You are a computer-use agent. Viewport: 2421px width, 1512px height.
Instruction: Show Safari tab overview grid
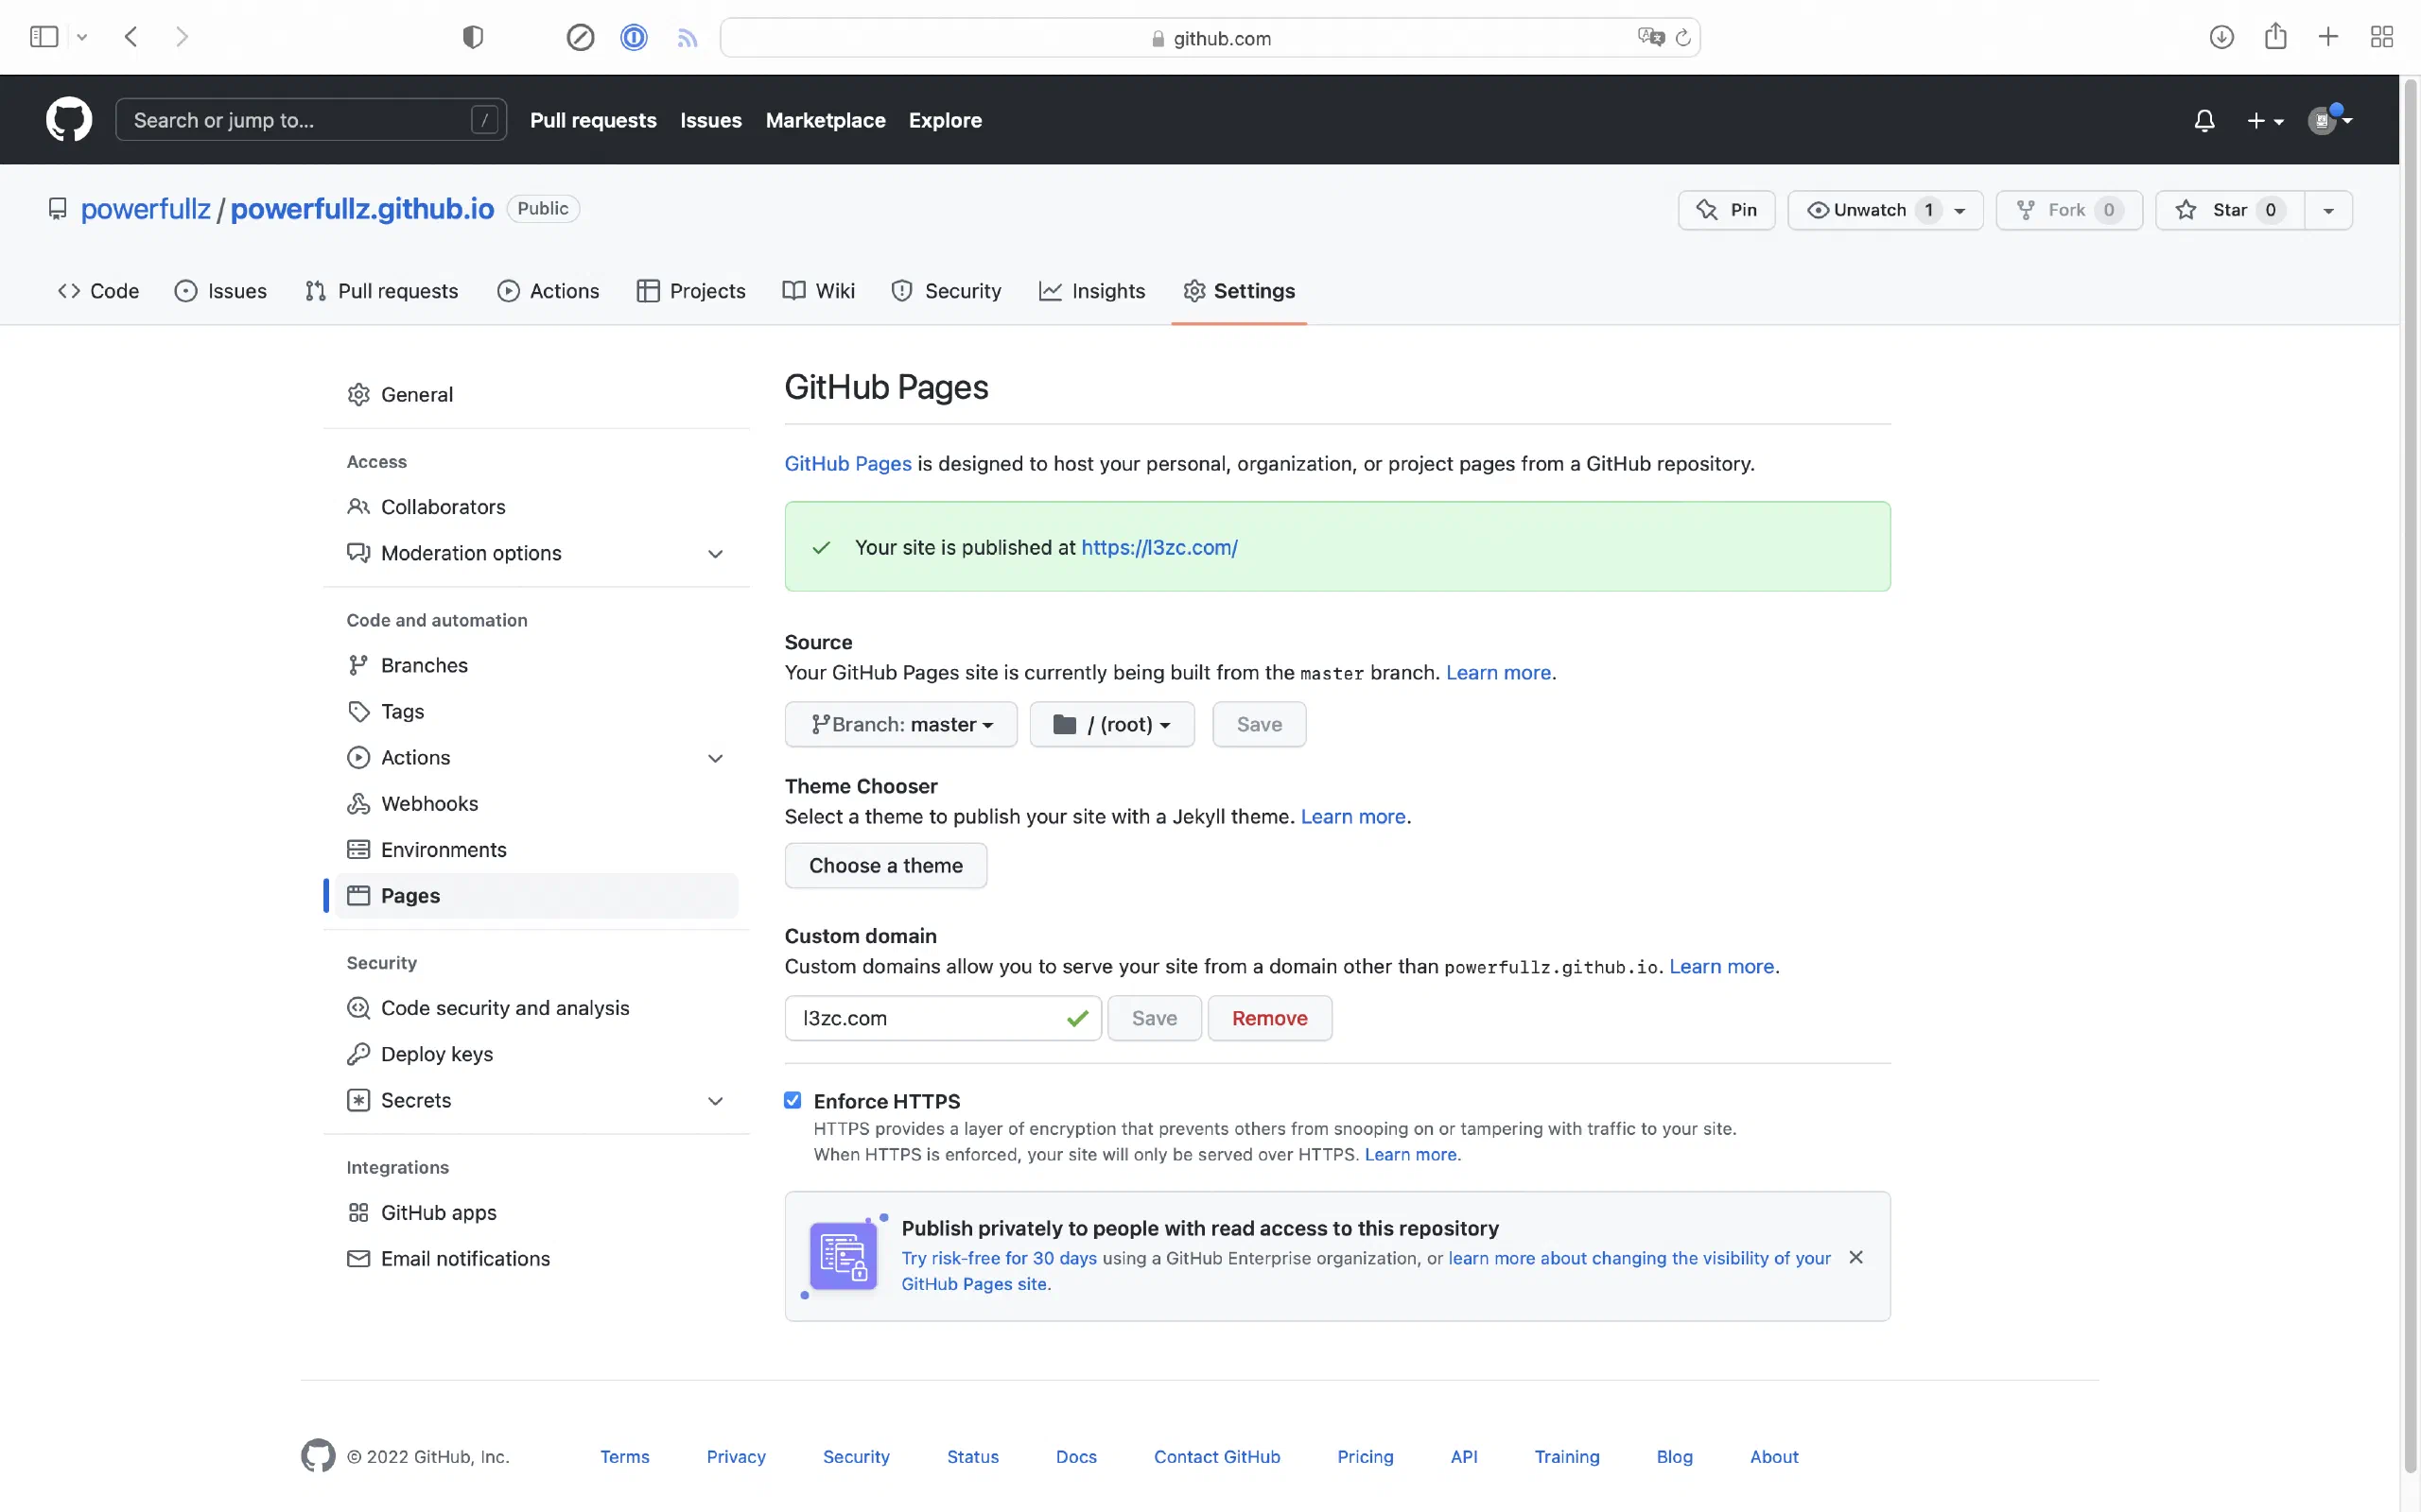pos(2381,37)
